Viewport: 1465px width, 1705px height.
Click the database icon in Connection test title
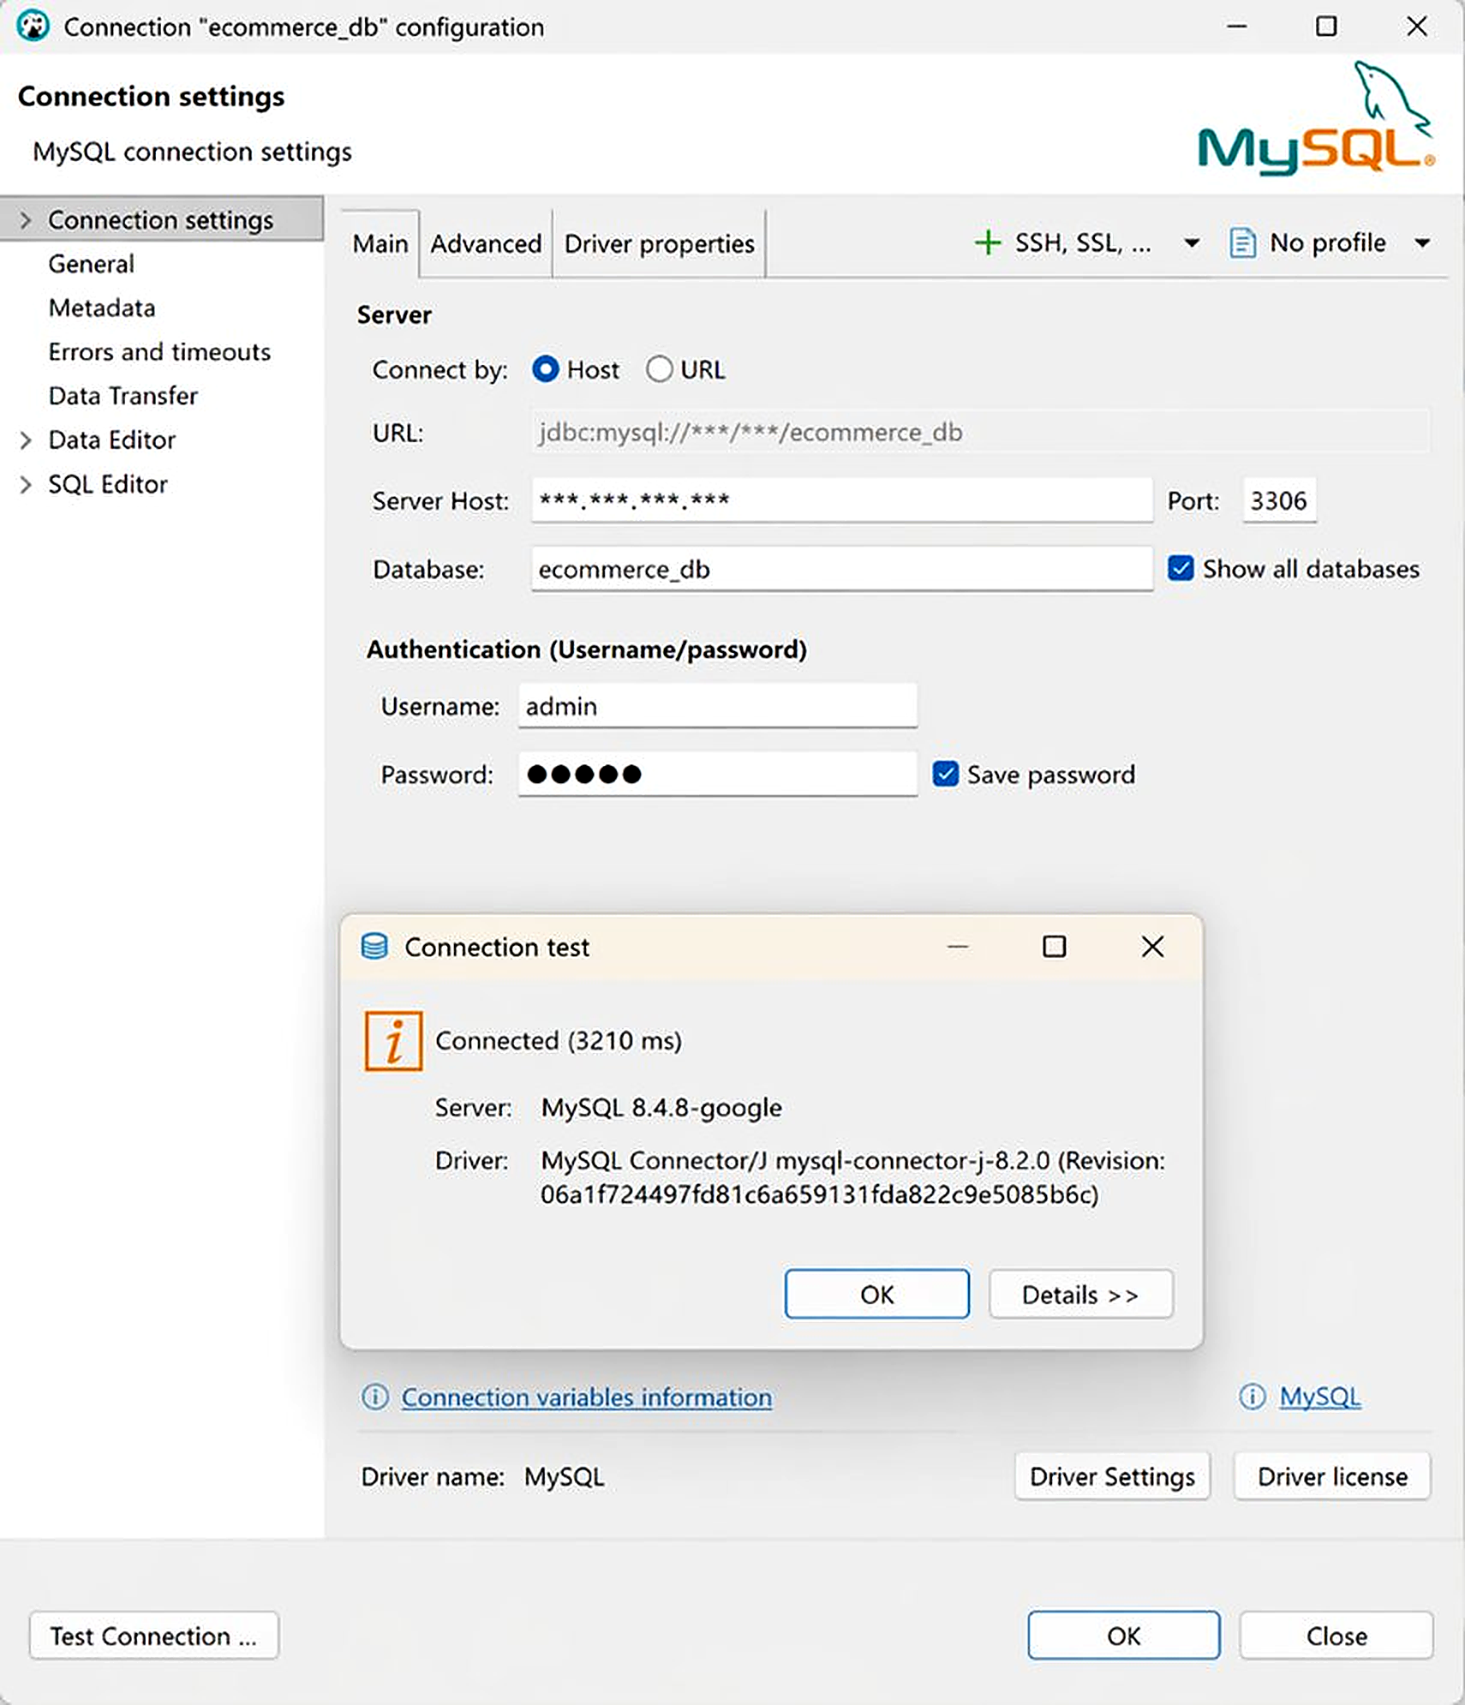[374, 947]
